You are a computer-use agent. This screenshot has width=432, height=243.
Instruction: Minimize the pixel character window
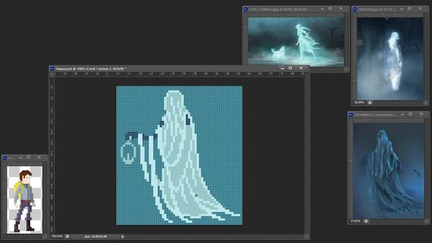(x=20, y=158)
